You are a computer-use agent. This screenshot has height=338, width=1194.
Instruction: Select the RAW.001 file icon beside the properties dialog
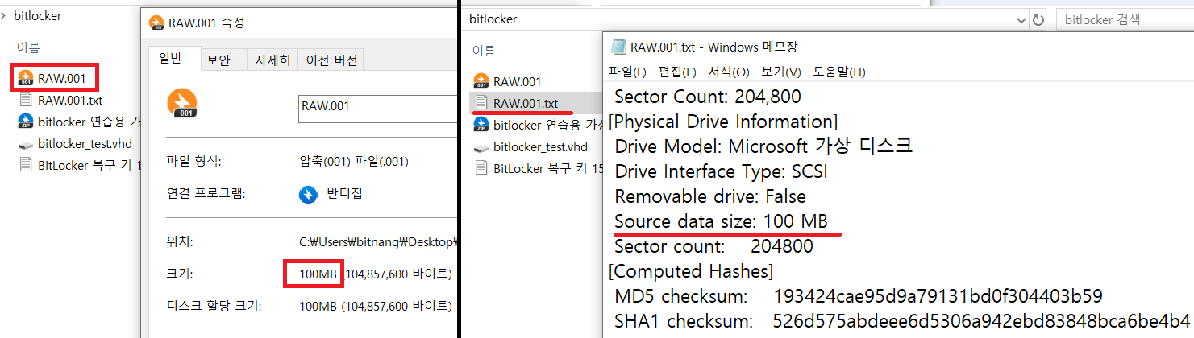[25, 78]
